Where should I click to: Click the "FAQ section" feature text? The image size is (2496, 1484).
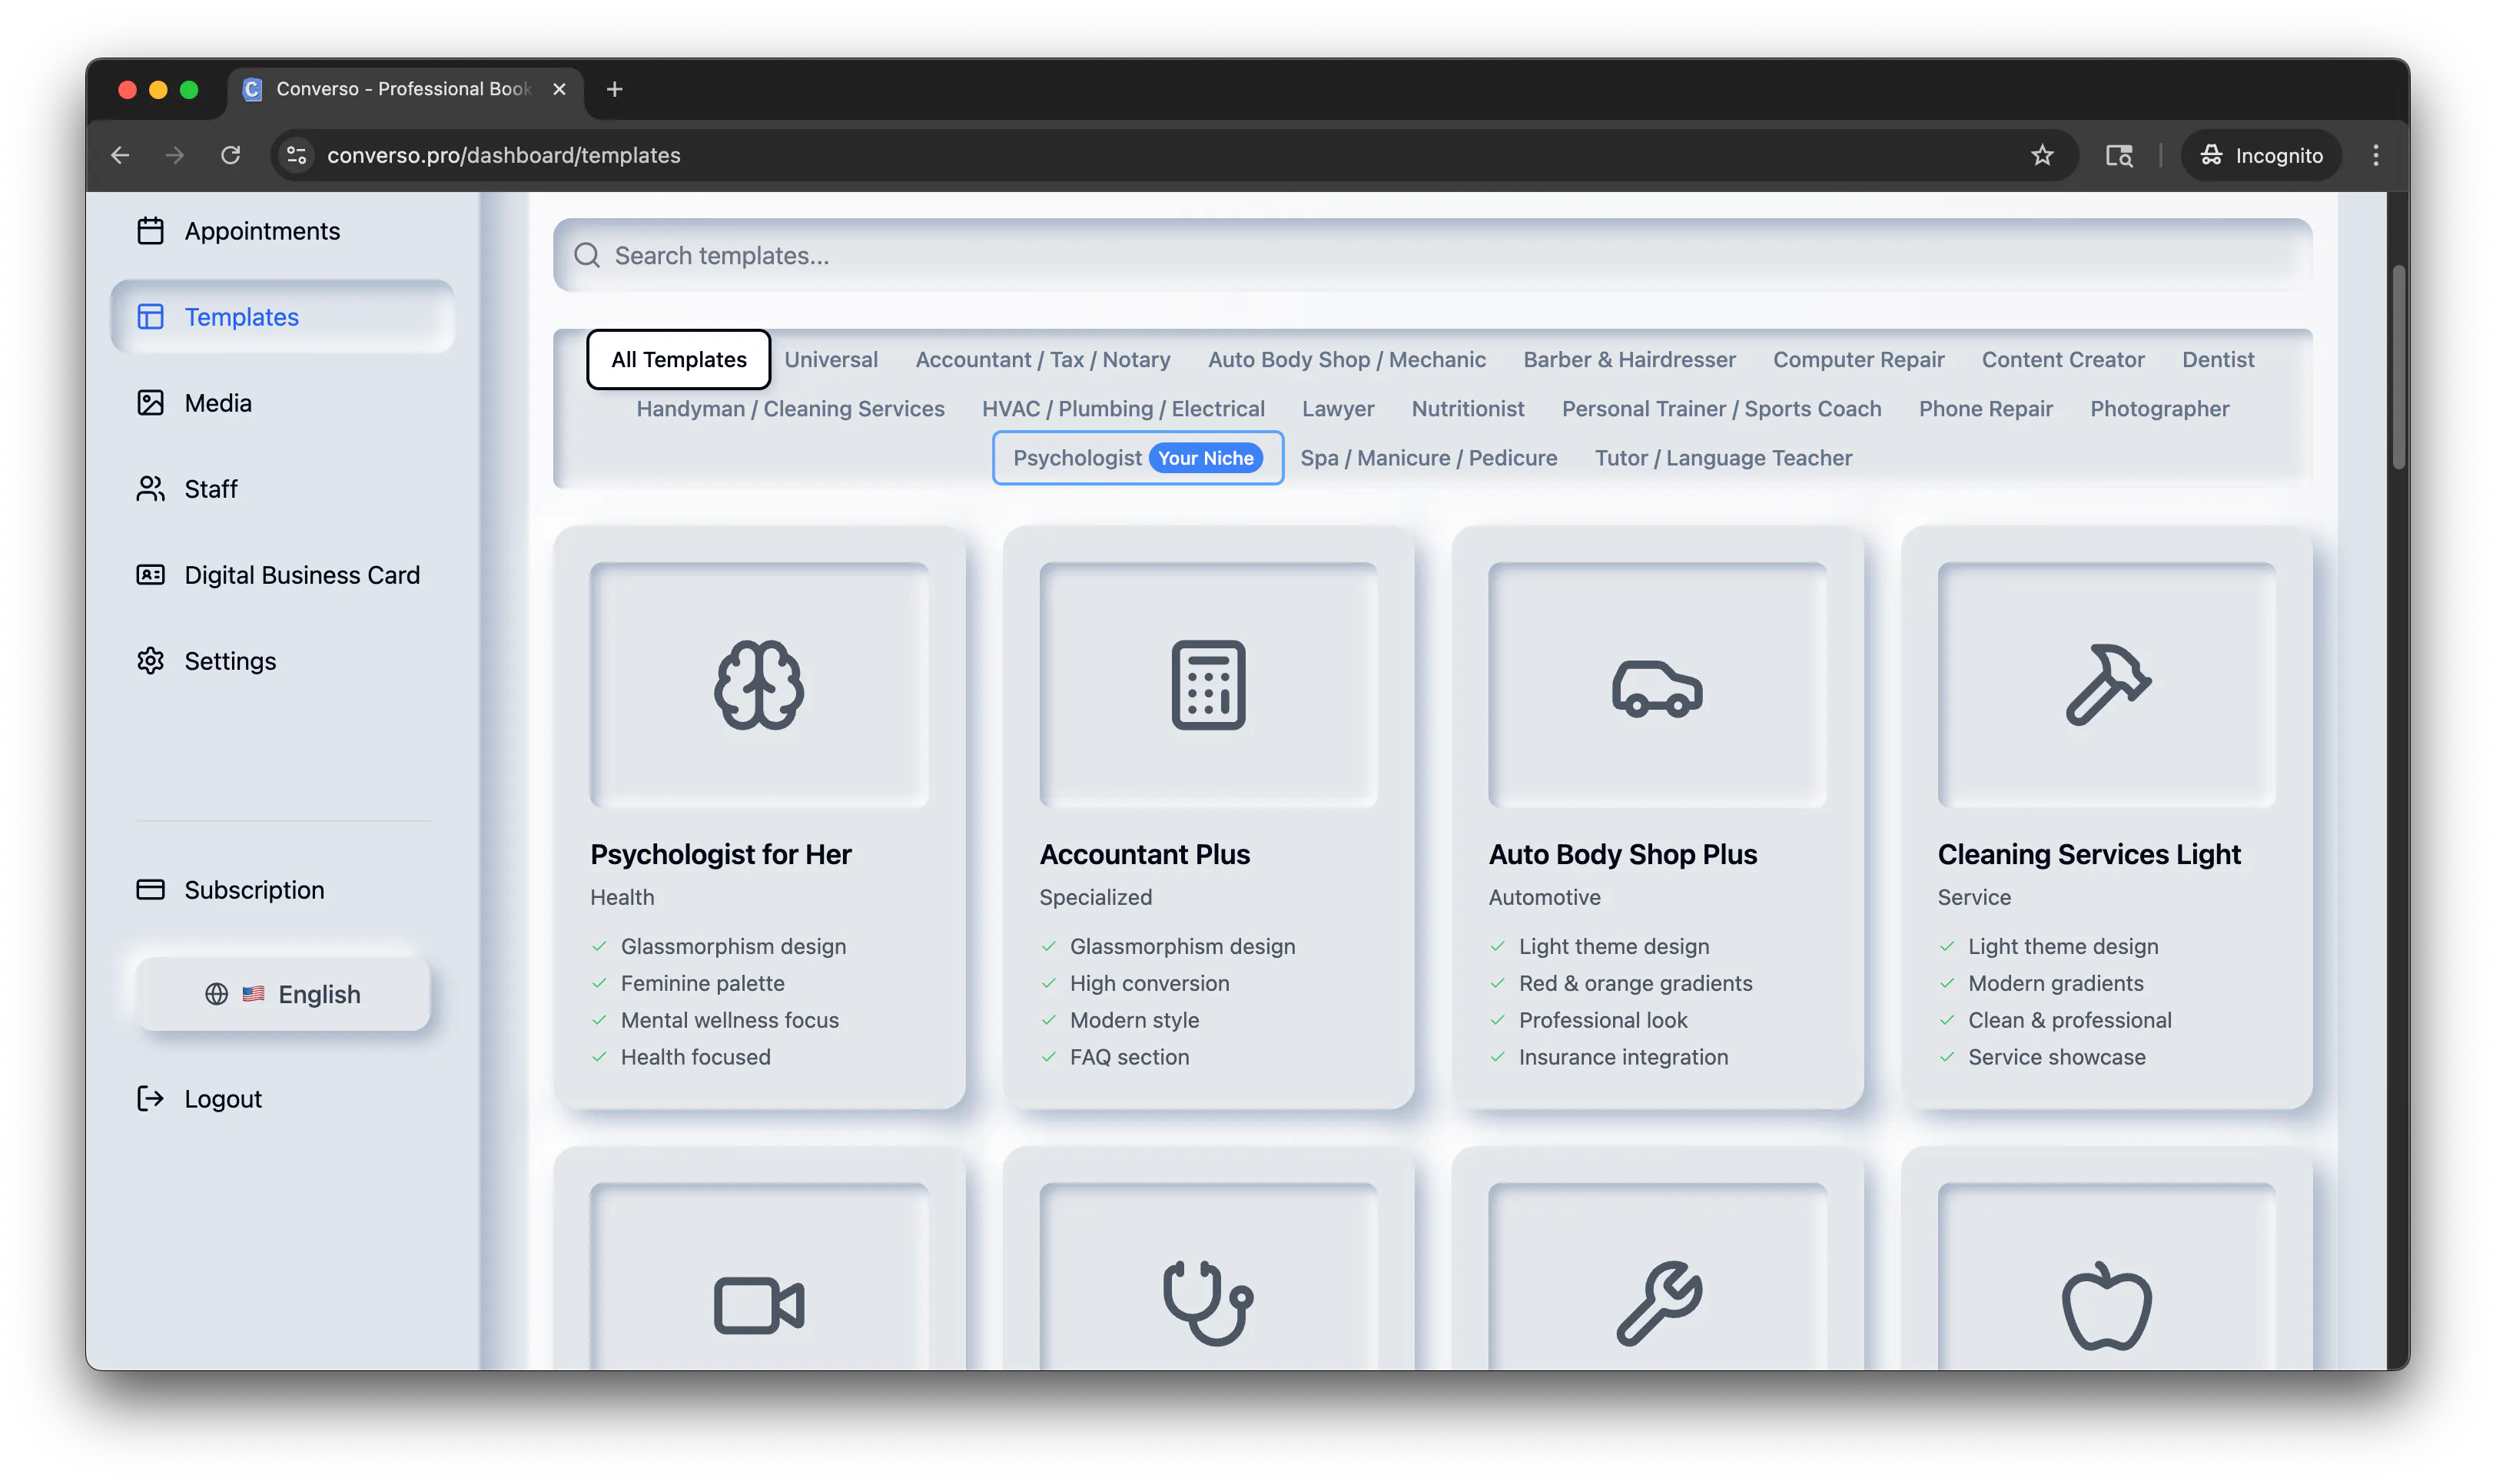(x=1128, y=1057)
